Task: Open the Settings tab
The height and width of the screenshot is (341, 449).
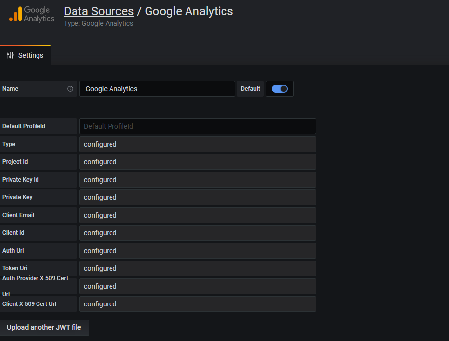Action: (x=25, y=55)
